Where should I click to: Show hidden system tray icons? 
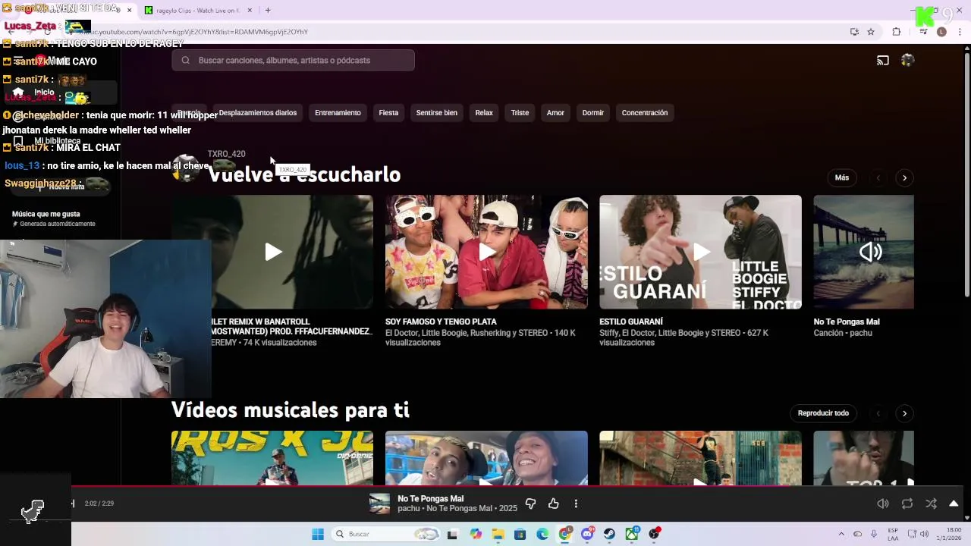pyautogui.click(x=841, y=534)
